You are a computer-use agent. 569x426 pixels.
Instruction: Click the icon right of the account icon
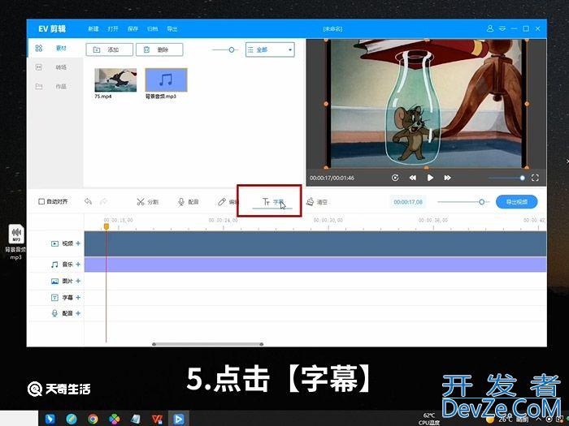[502, 28]
